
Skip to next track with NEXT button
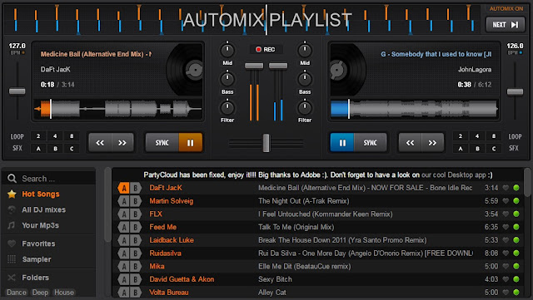[x=506, y=25]
